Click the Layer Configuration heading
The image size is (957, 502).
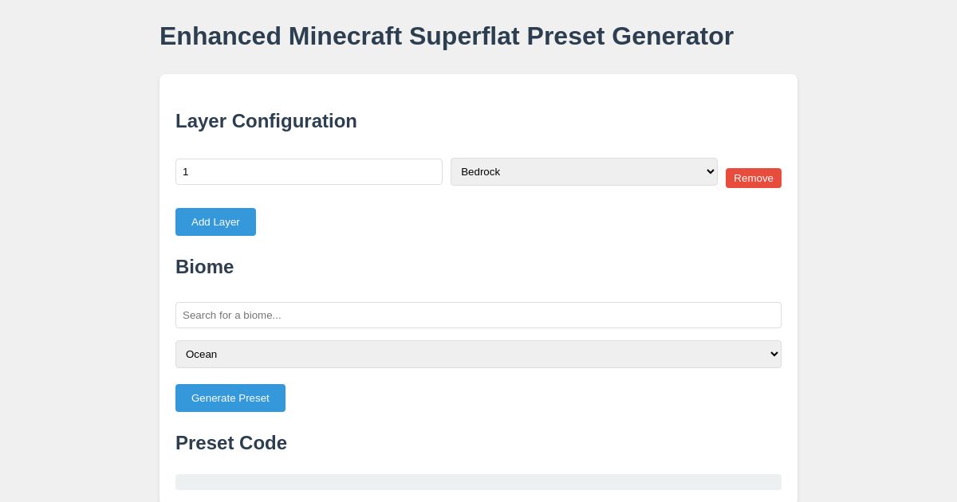[266, 121]
